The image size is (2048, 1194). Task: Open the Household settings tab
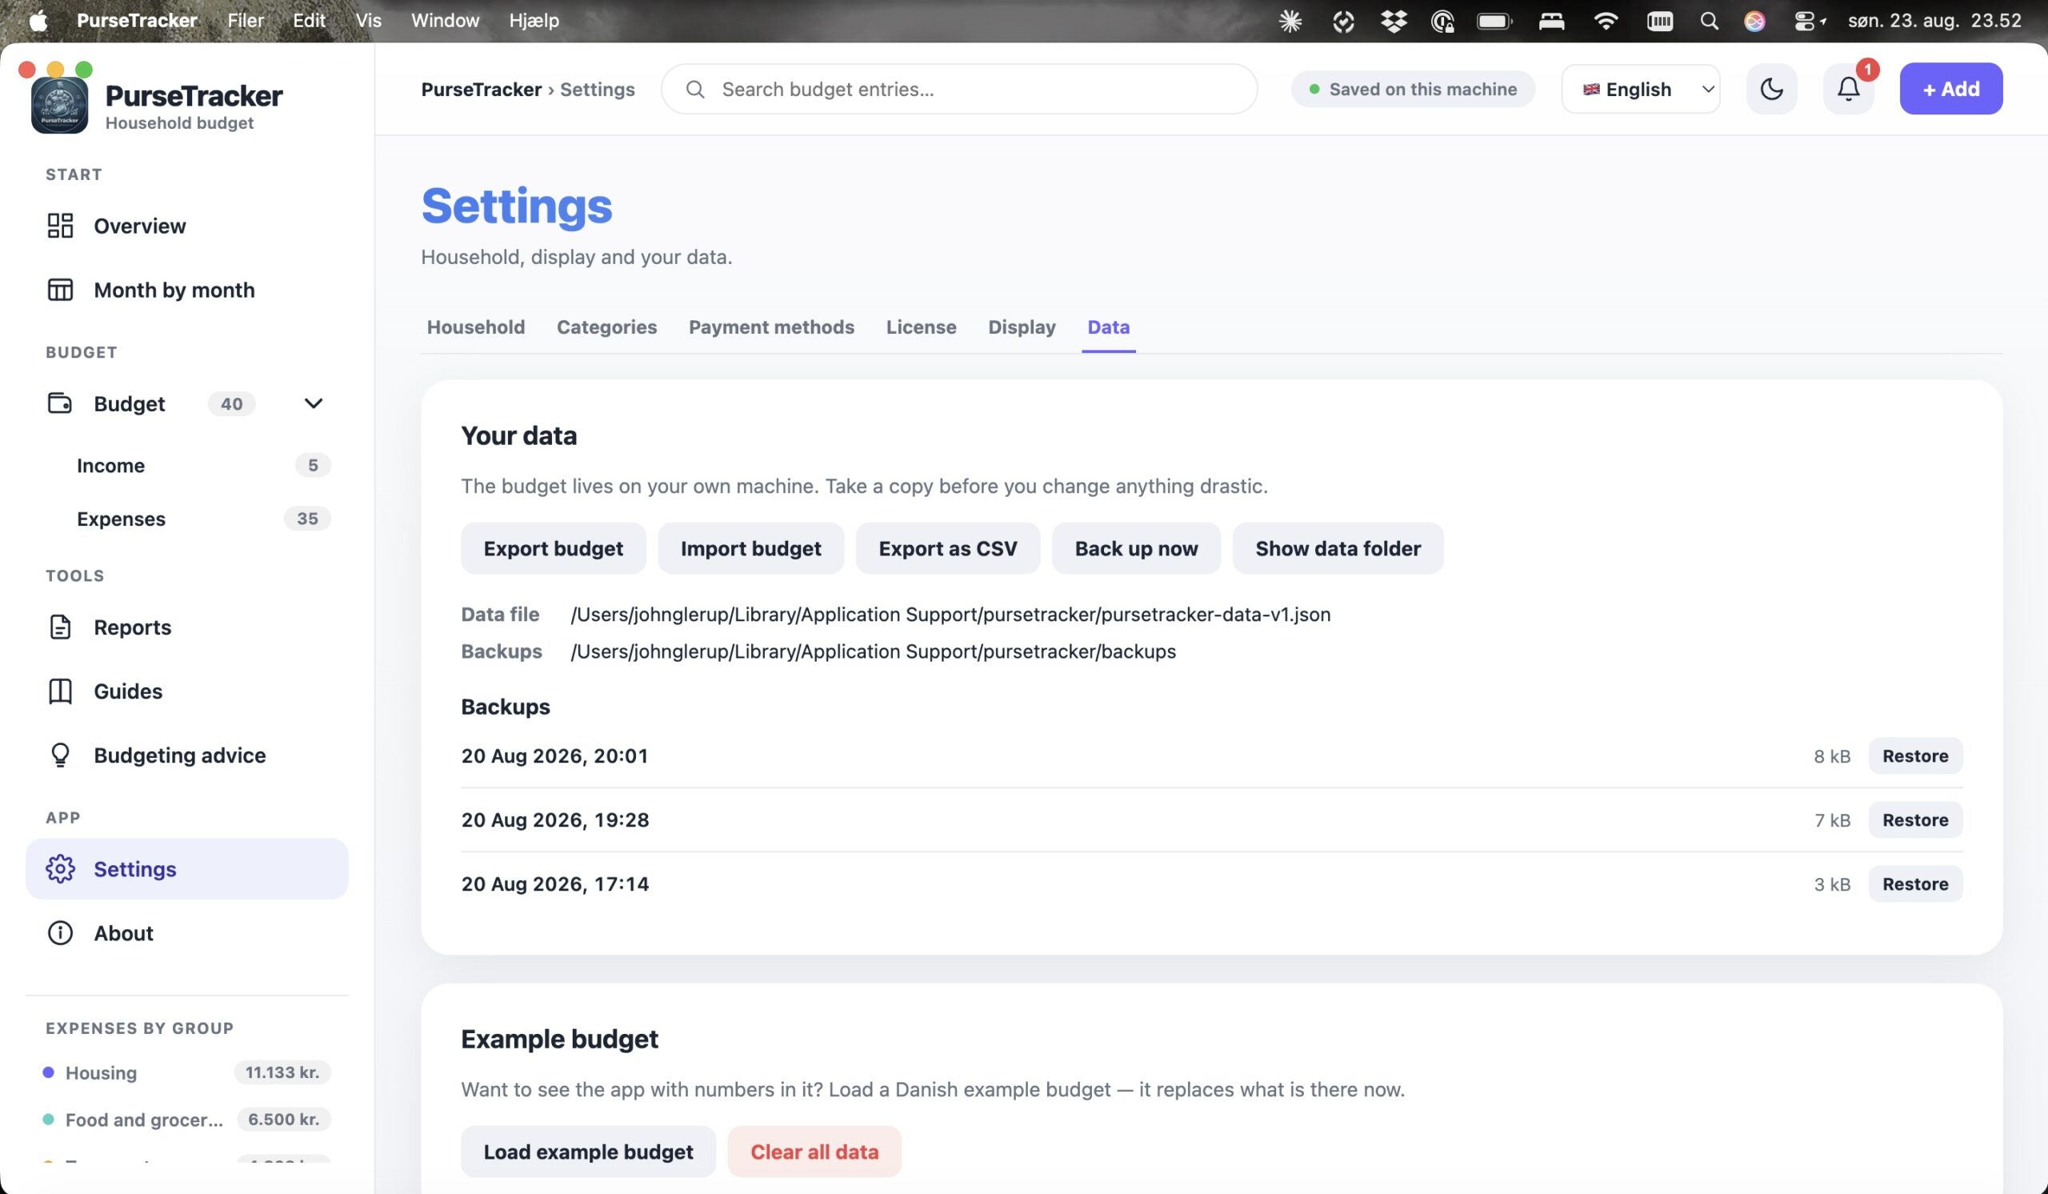475,327
